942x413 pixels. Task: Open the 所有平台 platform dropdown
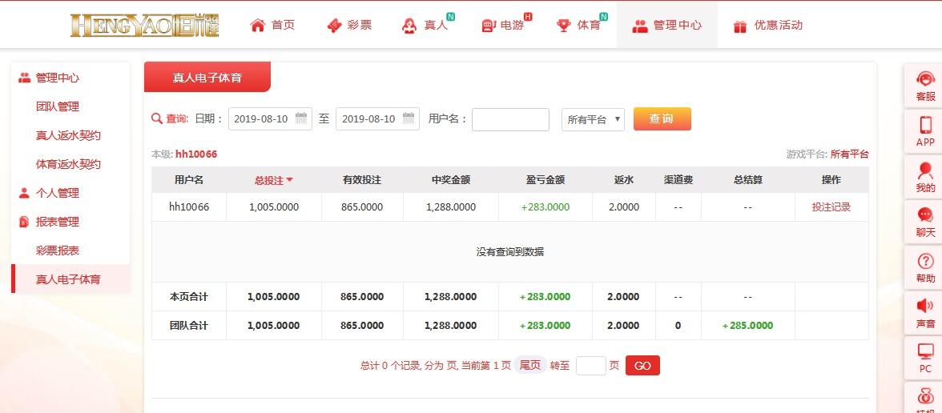pyautogui.click(x=593, y=118)
